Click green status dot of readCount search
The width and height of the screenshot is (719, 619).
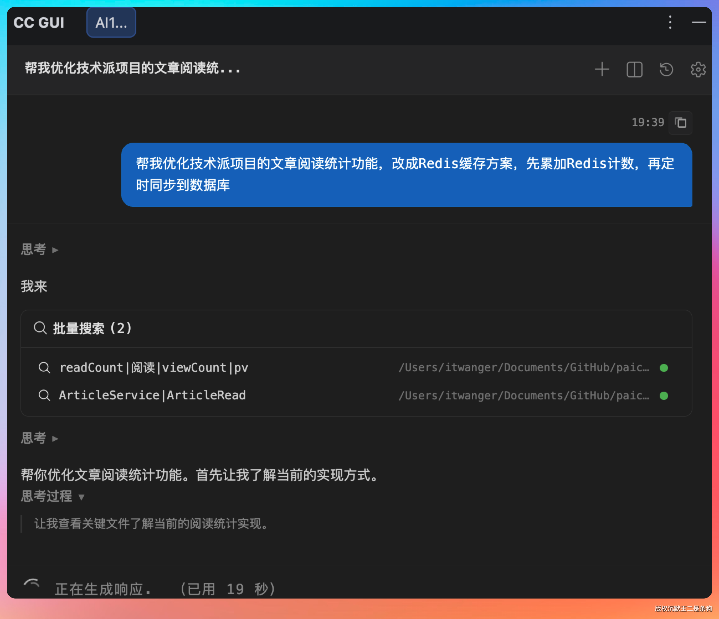(x=664, y=368)
